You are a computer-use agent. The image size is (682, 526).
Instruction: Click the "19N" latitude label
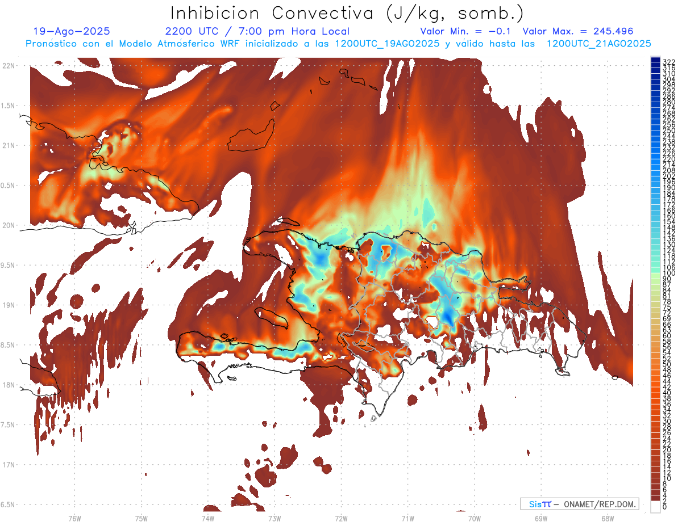(x=9, y=305)
